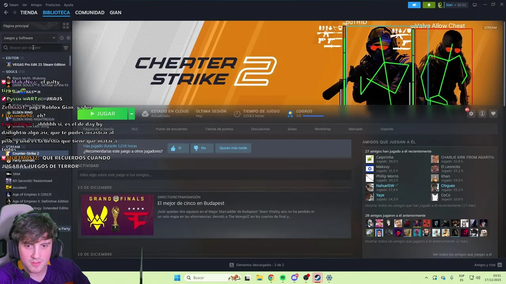Go to TIENDA section

(29, 13)
